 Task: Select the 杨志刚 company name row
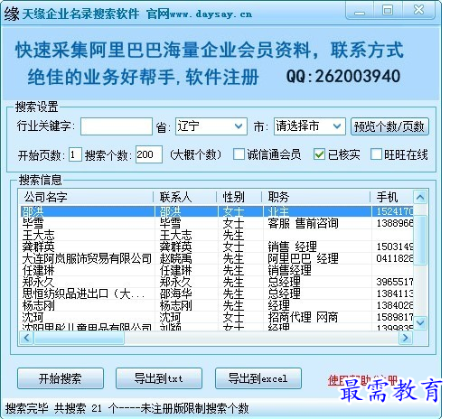pos(38,305)
